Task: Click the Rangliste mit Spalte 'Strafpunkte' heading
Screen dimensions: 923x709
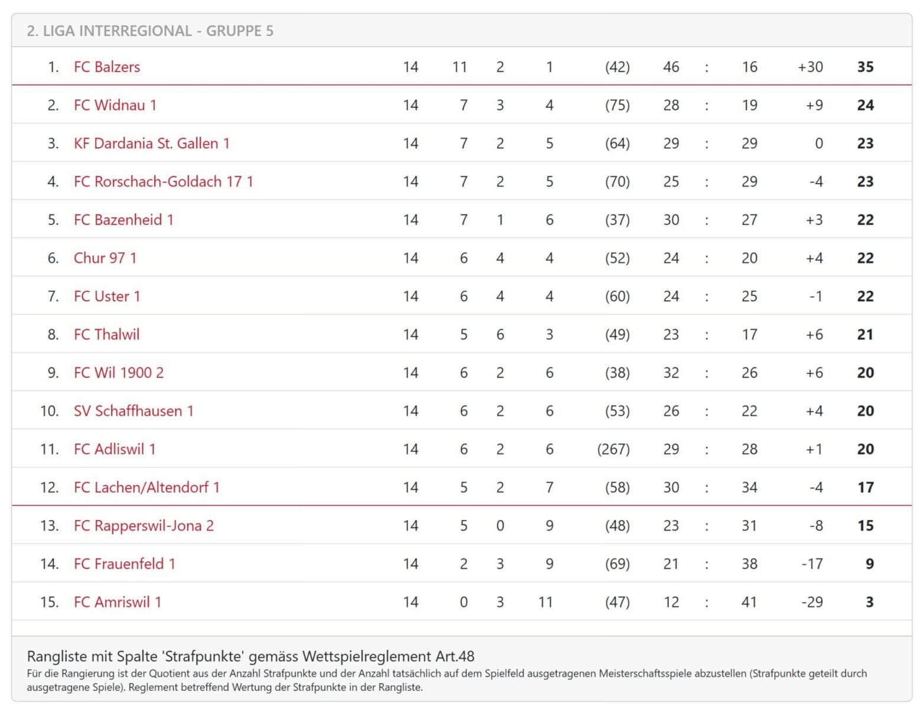Action: [x=251, y=656]
